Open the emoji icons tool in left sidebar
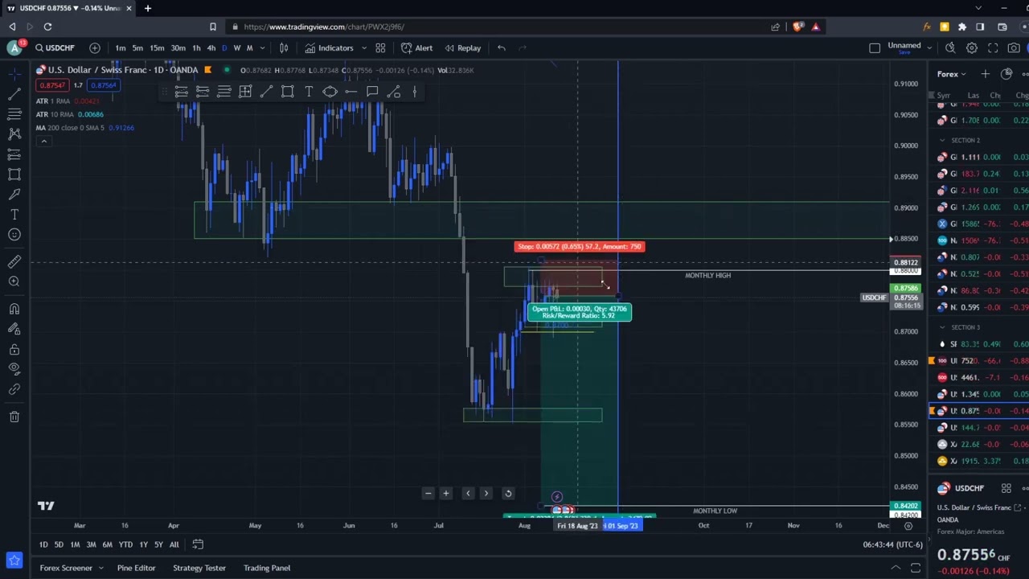 [14, 235]
